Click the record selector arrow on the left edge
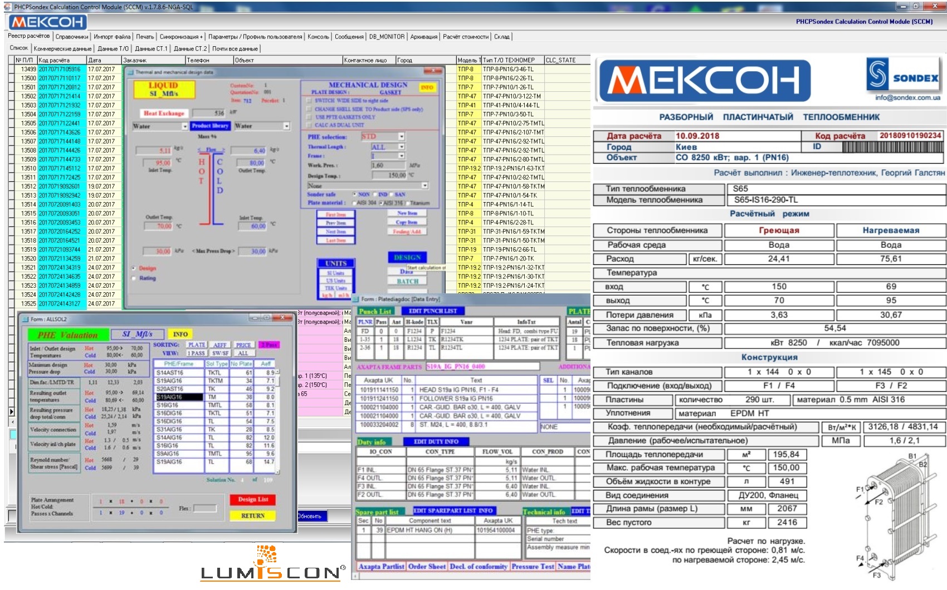Image resolution: width=947 pixels, height=590 pixels. click(x=11, y=411)
